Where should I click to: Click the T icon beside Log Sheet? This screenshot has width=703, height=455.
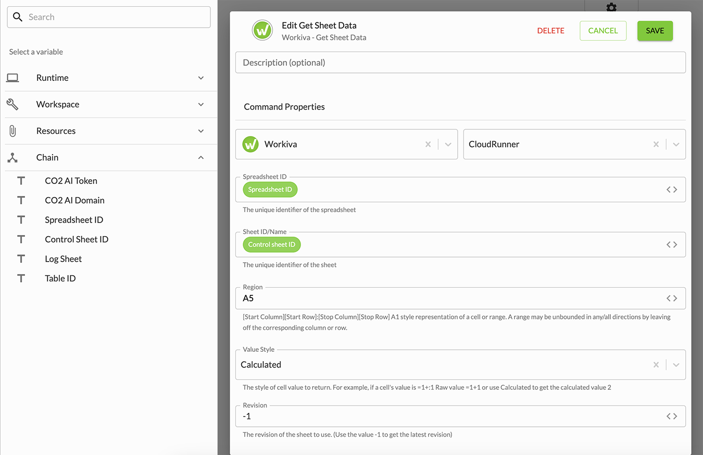[21, 259]
